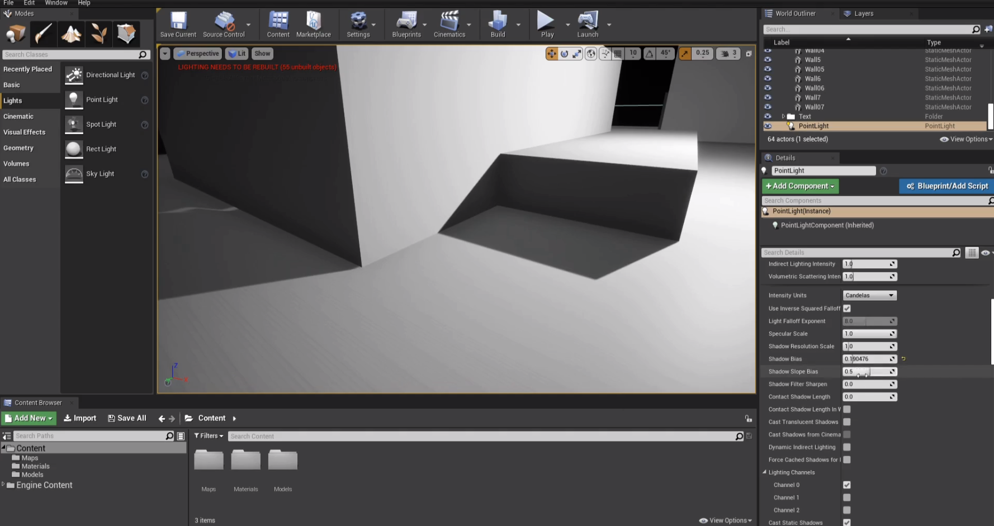This screenshot has width=994, height=526.
Task: Start the level with the Play icon
Action: pos(546,21)
